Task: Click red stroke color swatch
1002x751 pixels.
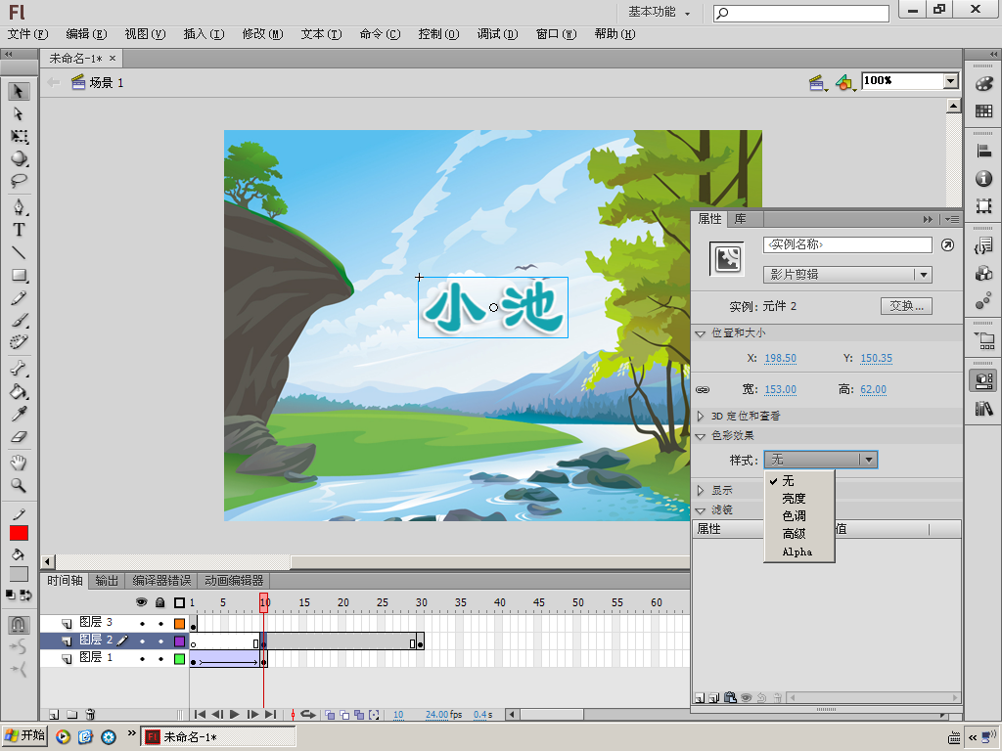Action: coord(19,533)
